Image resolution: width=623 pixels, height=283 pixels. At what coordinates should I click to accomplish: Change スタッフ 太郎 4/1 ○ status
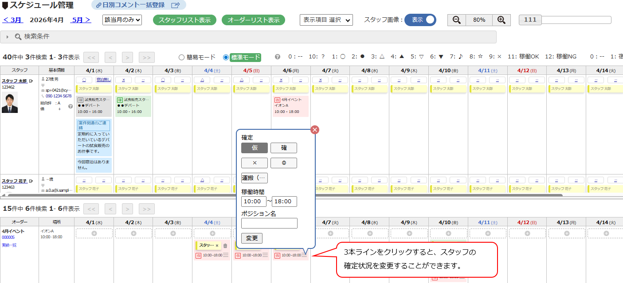84,80
